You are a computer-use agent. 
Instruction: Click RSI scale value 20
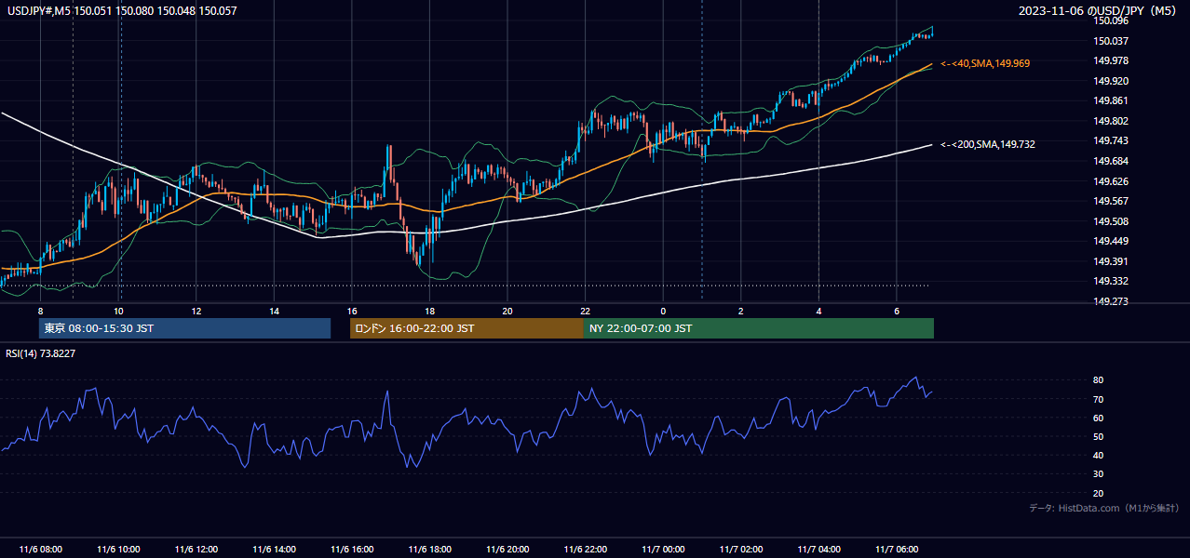[x=1099, y=493]
